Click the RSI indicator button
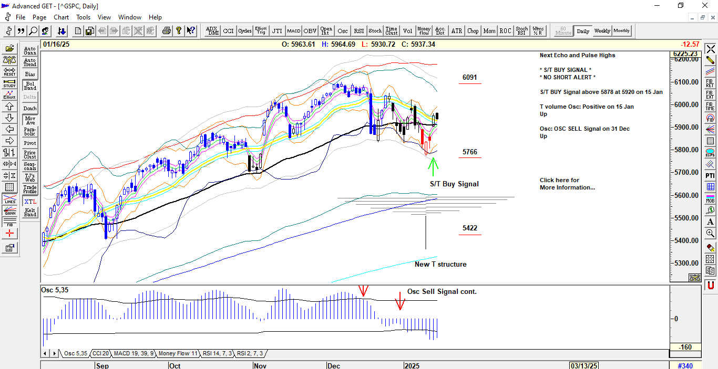Screen dimensions: 718x369 coord(359,31)
